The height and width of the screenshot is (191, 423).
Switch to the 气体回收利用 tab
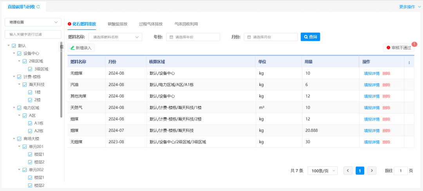pyautogui.click(x=186, y=24)
